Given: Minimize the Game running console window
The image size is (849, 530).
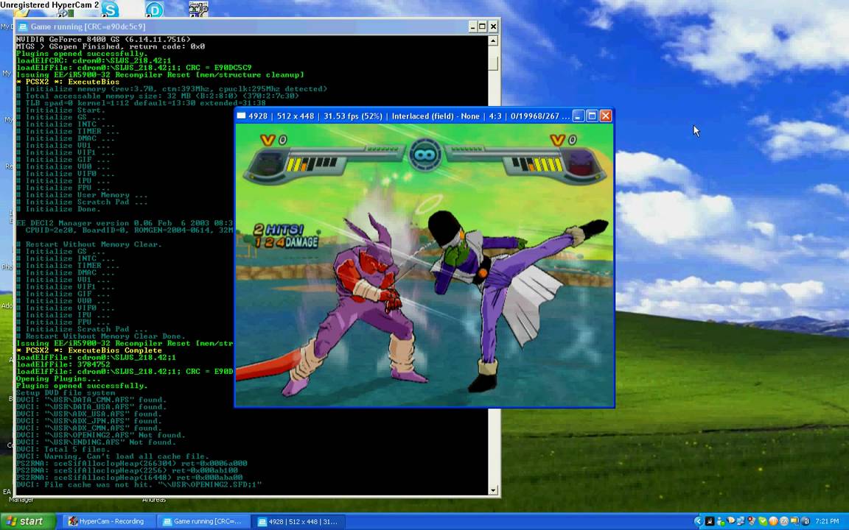Looking at the screenshot, I should pos(472,26).
